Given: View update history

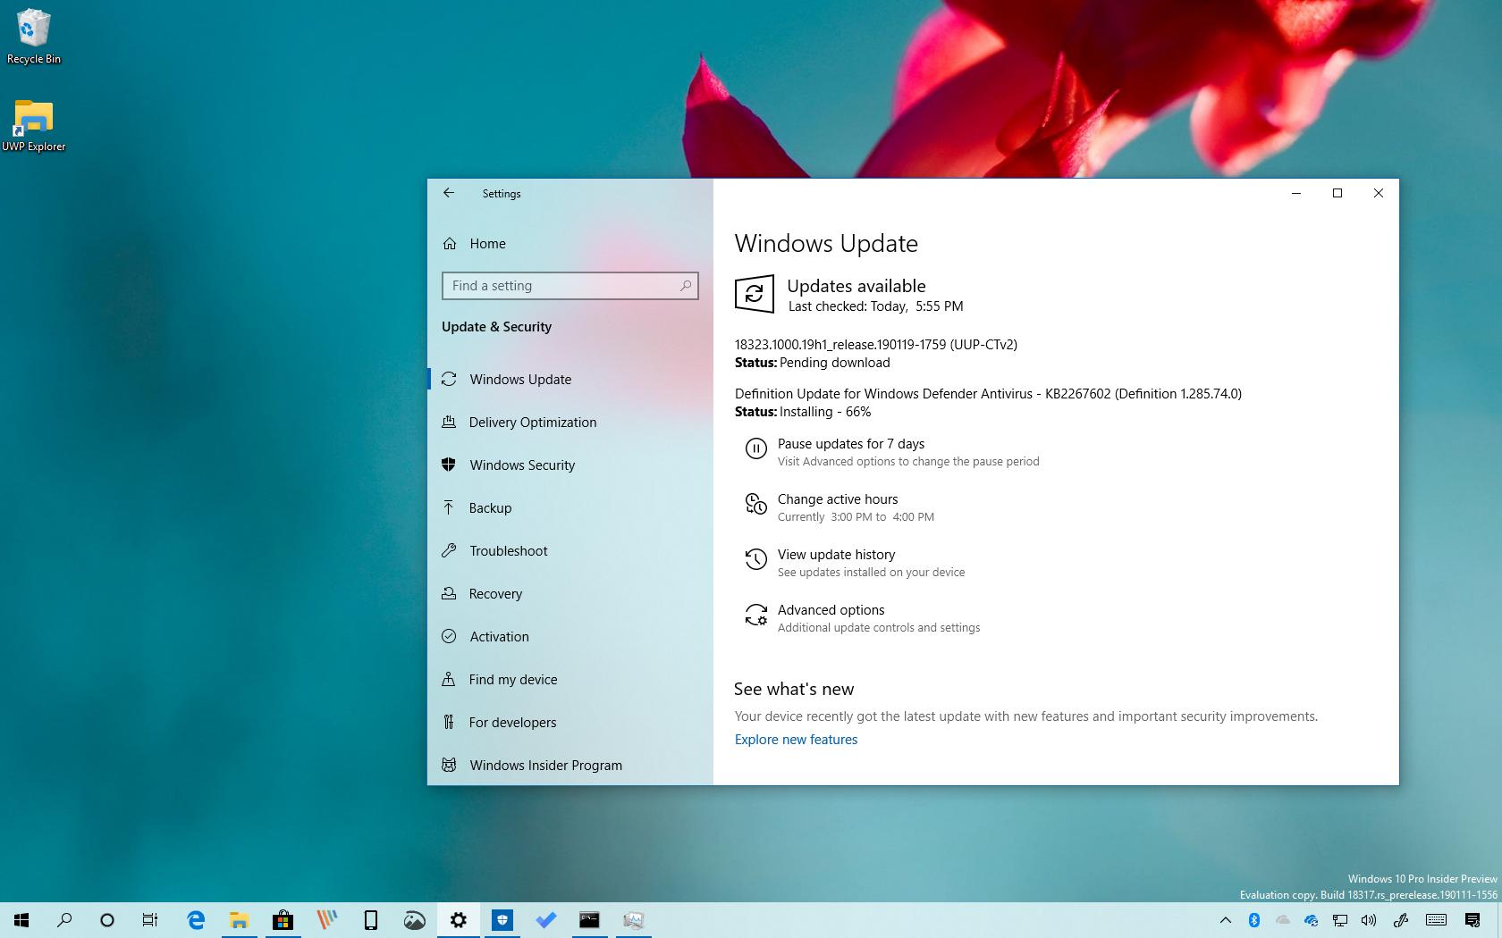Looking at the screenshot, I should pos(836,554).
